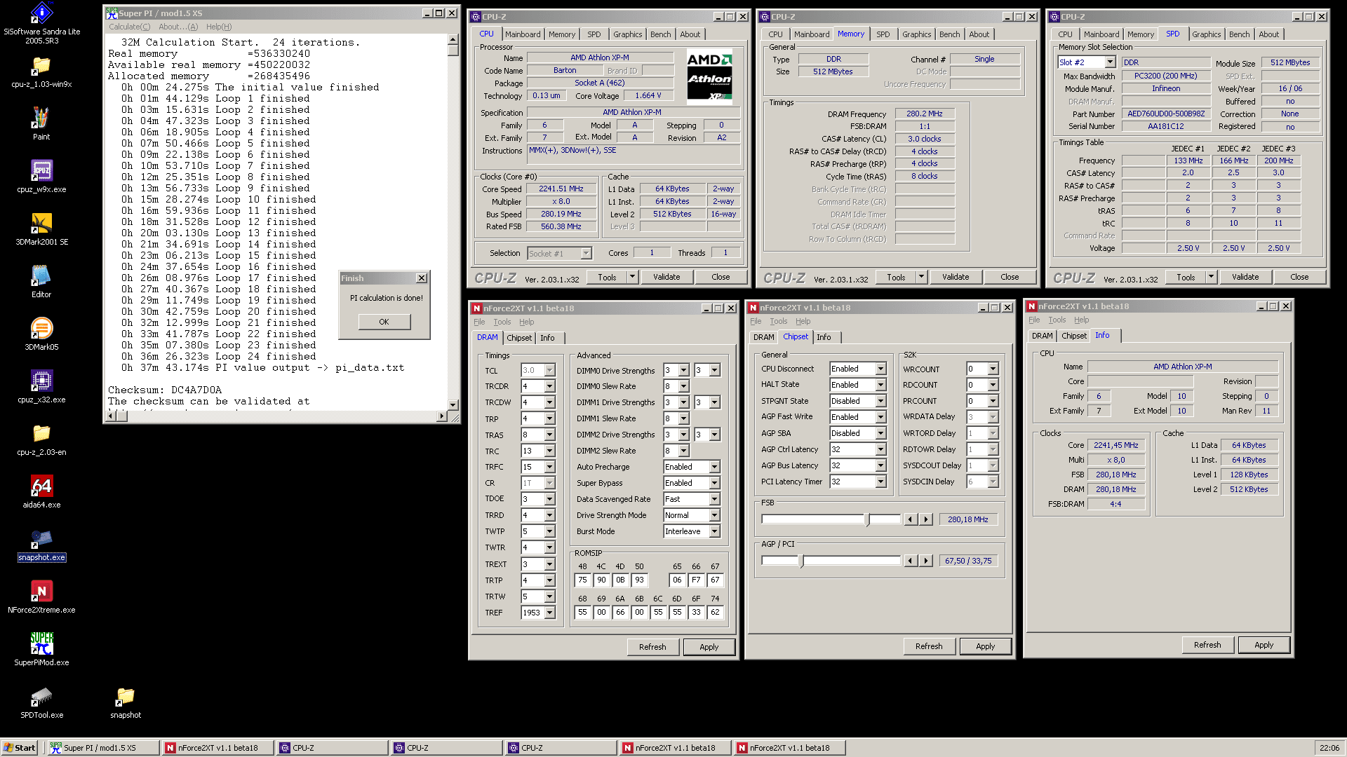Open Bench tab in first CPU-Z window
This screenshot has height=757, width=1347.
click(x=660, y=34)
